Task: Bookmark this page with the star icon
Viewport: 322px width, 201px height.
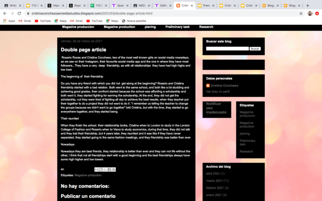Action: point(301,14)
